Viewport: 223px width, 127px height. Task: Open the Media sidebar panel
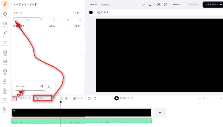pyautogui.click(x=5, y=24)
